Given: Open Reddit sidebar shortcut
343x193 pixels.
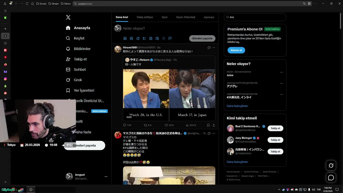Looking at the screenshot, I should [5, 93].
